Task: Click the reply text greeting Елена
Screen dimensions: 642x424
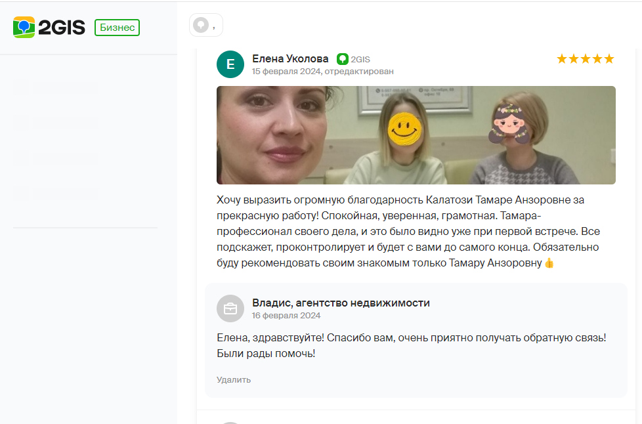Action: (x=412, y=345)
